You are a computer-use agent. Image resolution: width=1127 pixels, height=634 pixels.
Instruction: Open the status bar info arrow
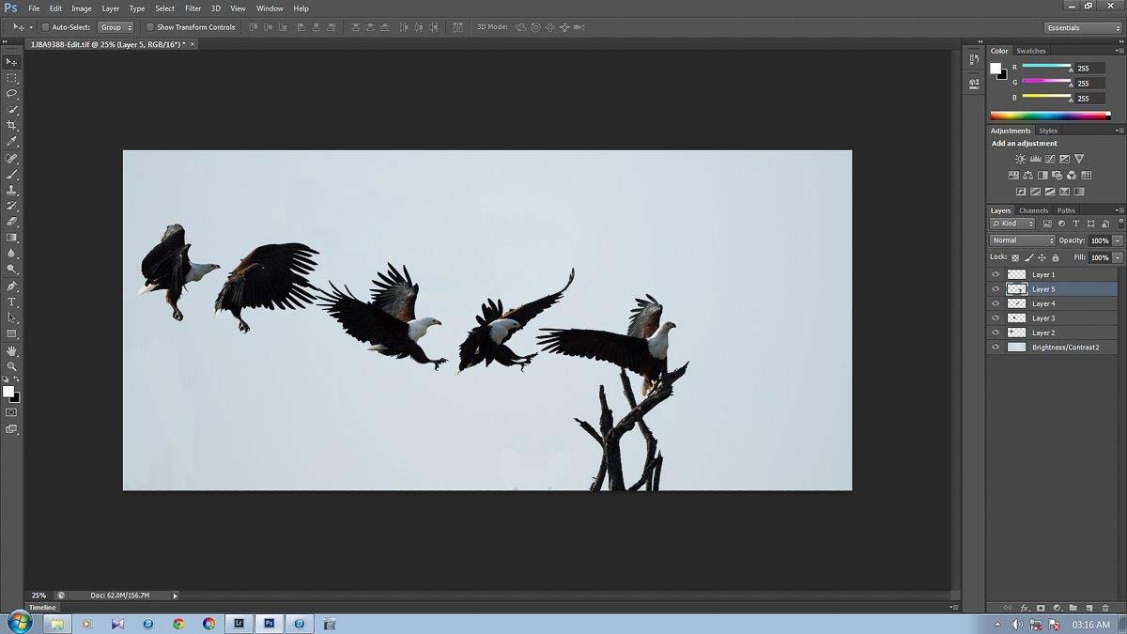tap(175, 595)
